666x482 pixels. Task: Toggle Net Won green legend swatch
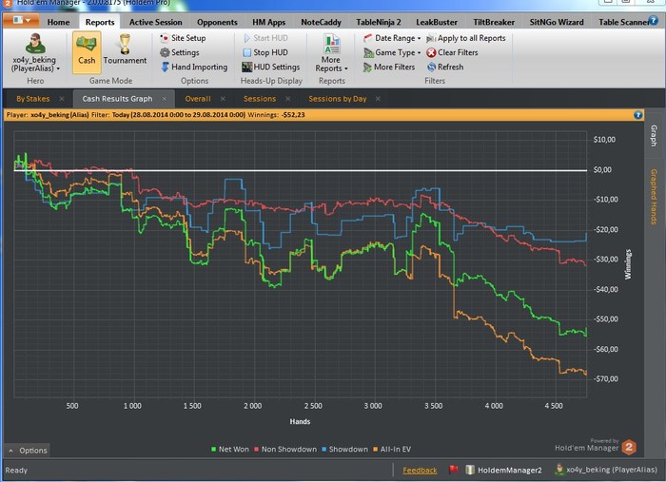(214, 450)
